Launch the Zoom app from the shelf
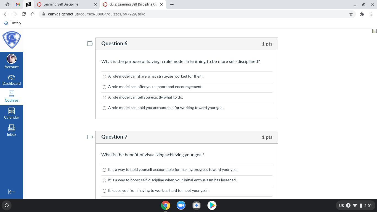 181,205
